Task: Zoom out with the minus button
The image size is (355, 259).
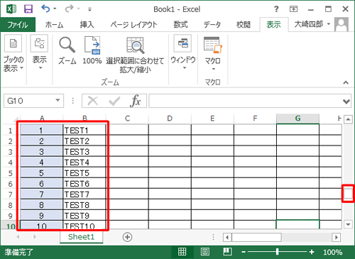Action: 244,252
